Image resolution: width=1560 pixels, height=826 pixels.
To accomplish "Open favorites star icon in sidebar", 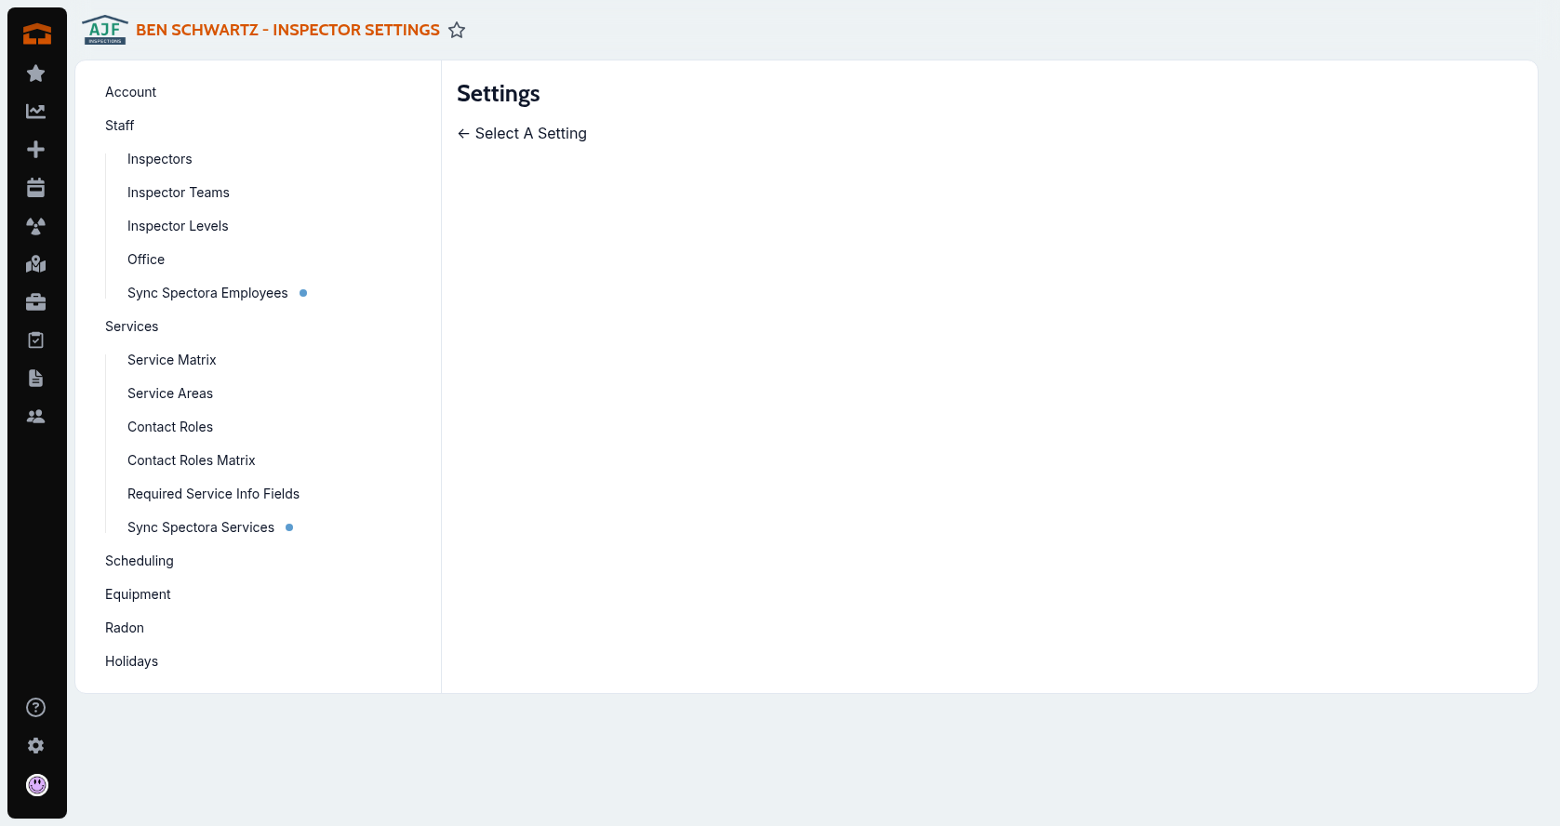I will pos(36,73).
